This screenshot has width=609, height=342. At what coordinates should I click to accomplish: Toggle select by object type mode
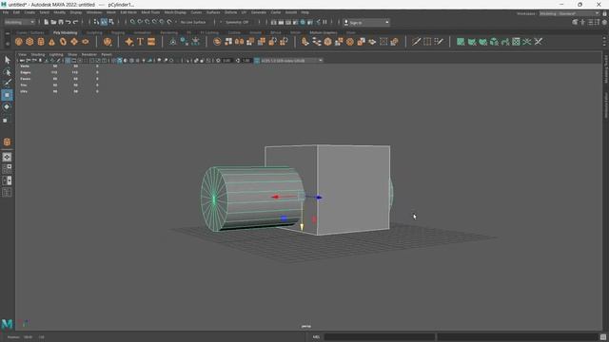[x=104, y=22]
